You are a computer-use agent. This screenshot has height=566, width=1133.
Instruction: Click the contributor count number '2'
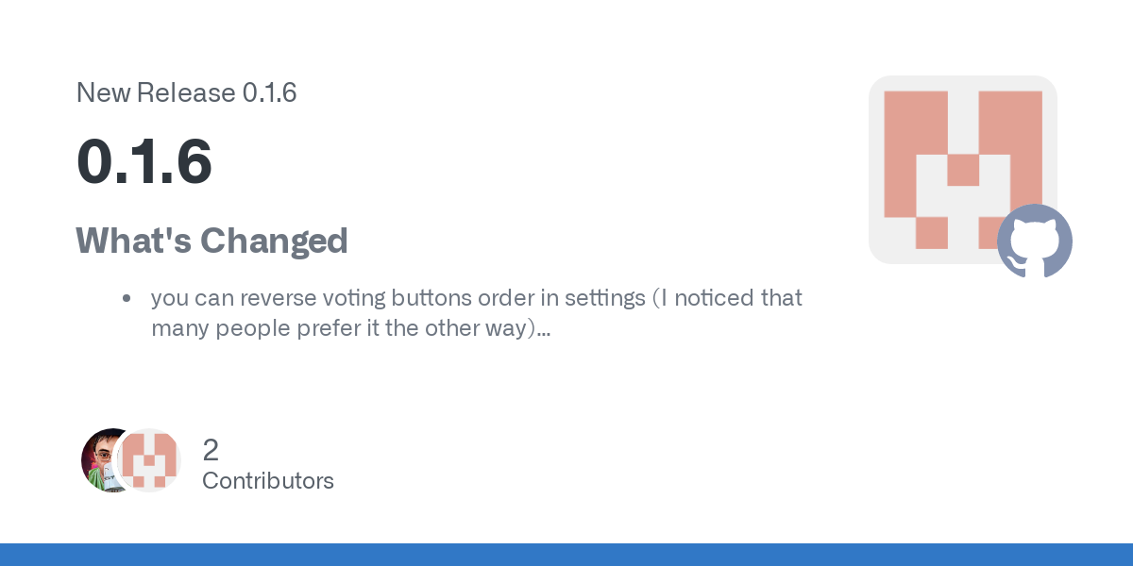pyautogui.click(x=211, y=449)
